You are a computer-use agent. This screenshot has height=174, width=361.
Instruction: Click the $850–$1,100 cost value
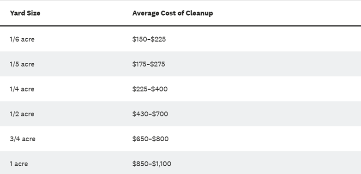coord(152,164)
